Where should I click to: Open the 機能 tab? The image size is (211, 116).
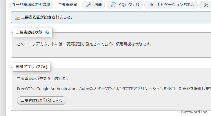click(94, 5)
